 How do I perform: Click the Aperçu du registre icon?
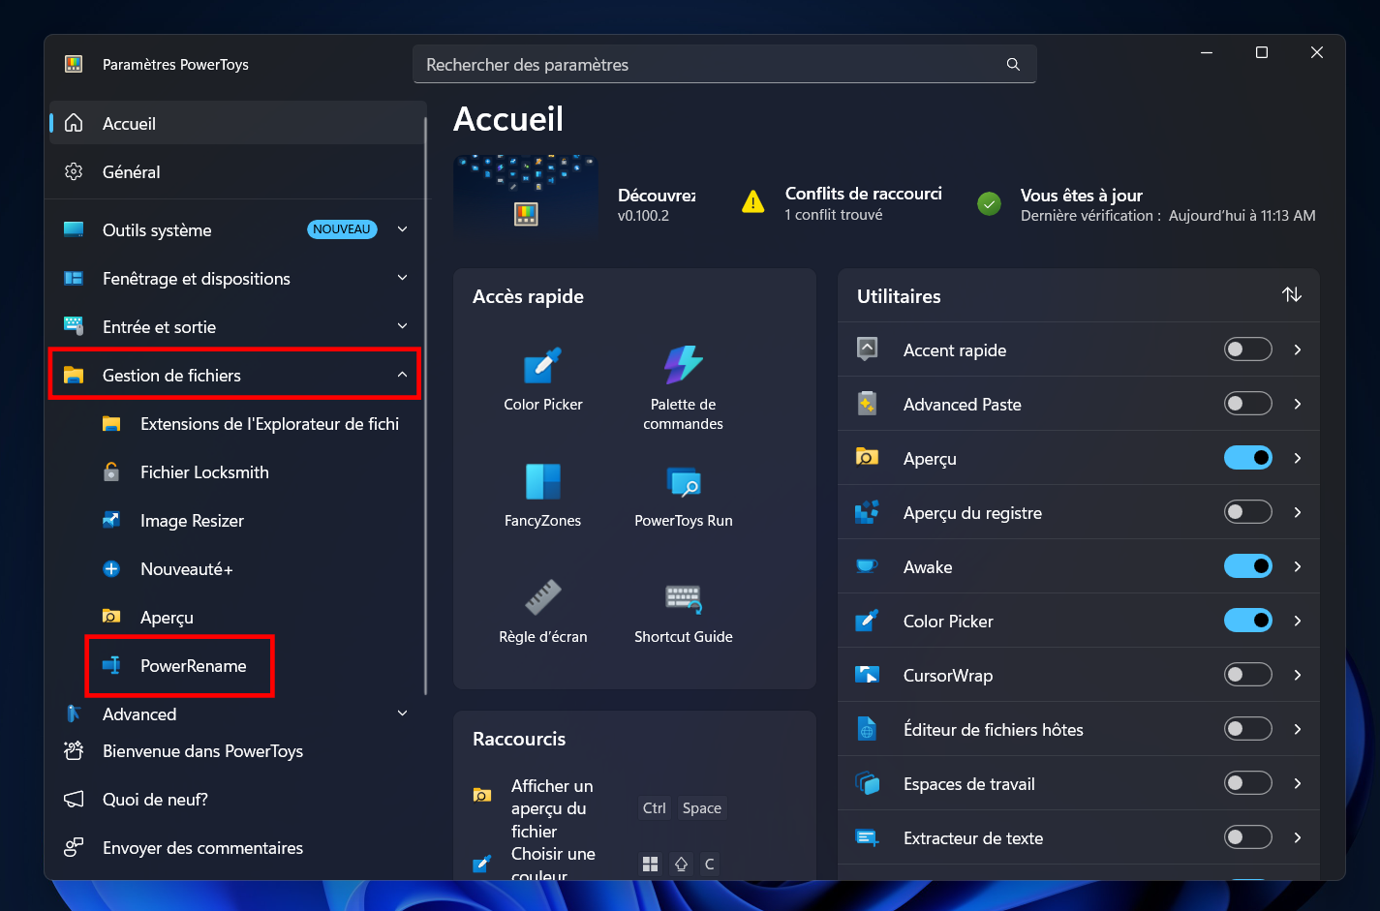tap(867, 512)
